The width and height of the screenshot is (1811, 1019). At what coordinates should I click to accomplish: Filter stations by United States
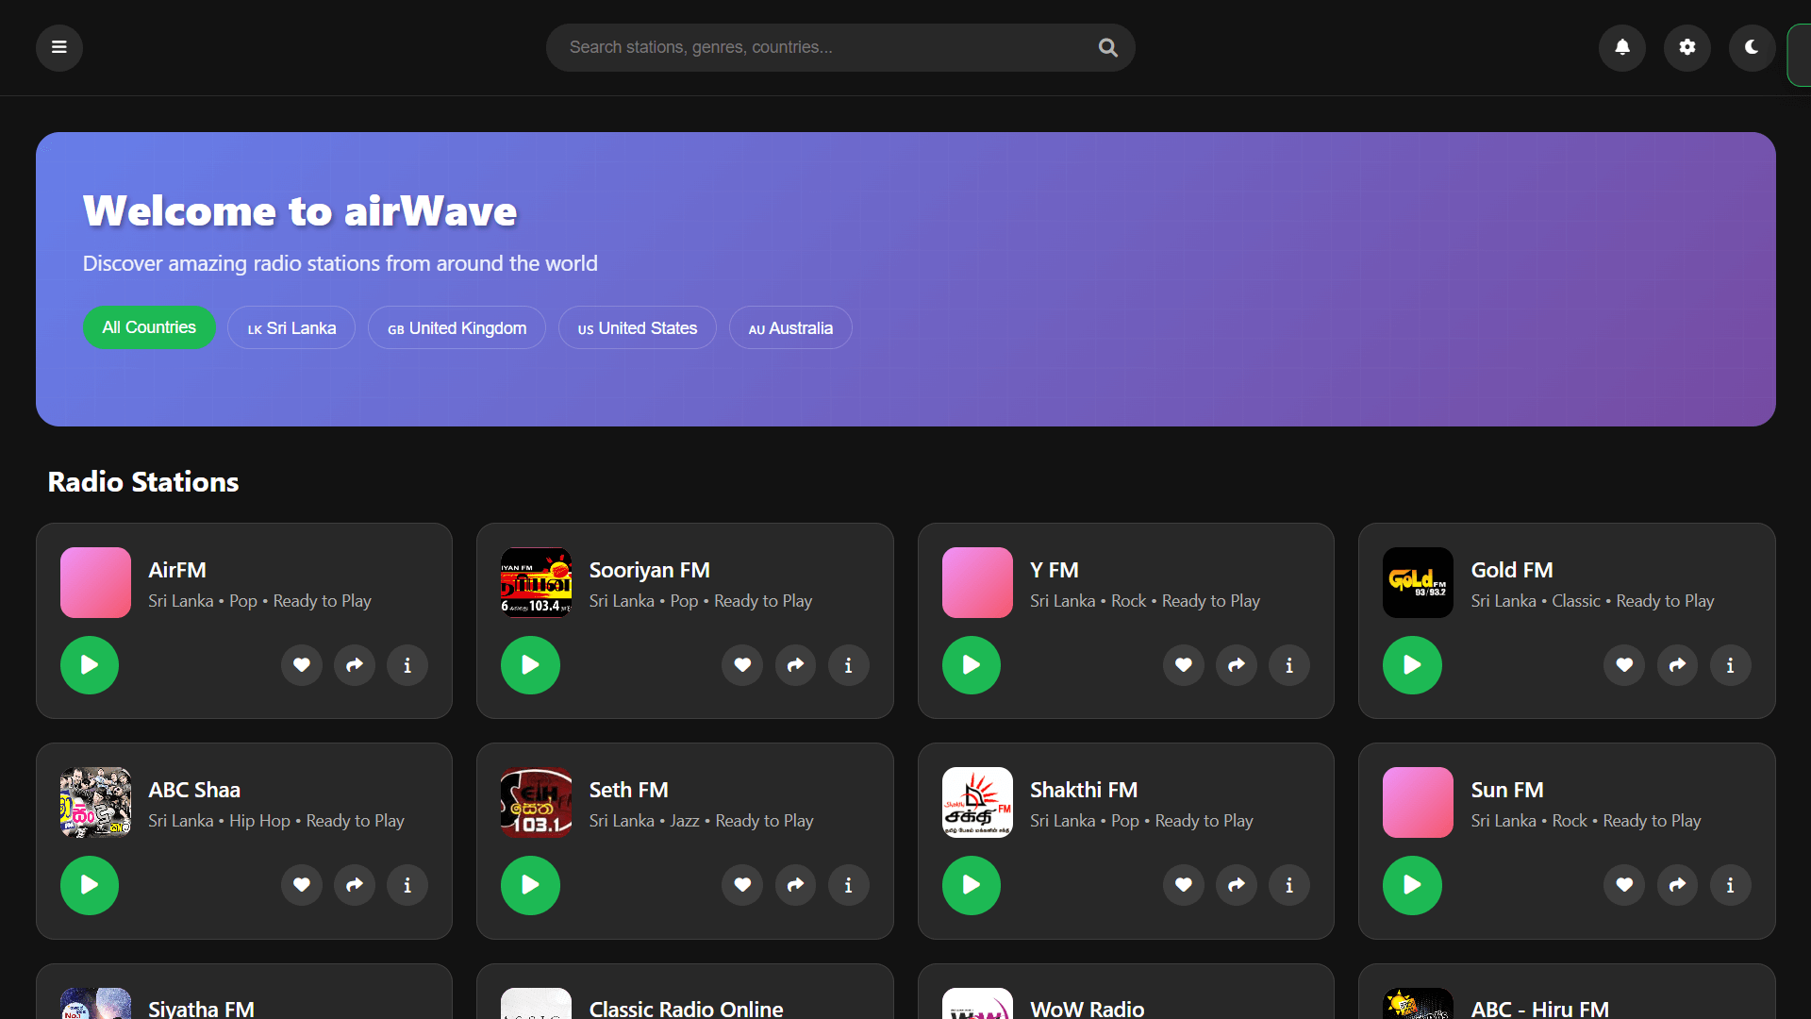(638, 327)
